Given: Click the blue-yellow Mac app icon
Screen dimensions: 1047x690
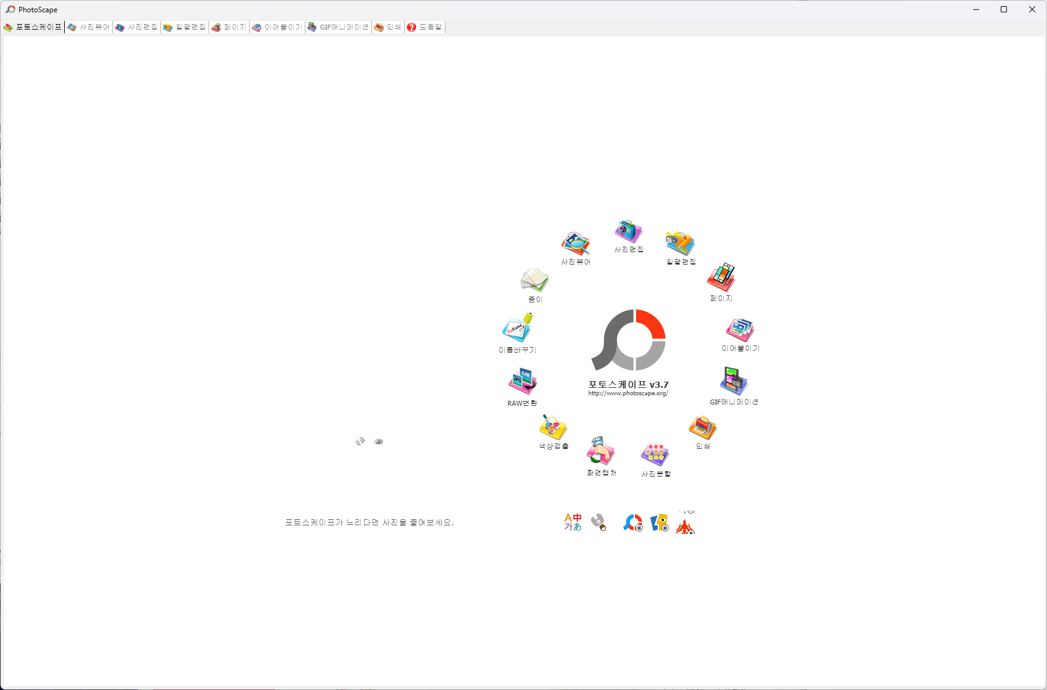Looking at the screenshot, I should pos(660,523).
